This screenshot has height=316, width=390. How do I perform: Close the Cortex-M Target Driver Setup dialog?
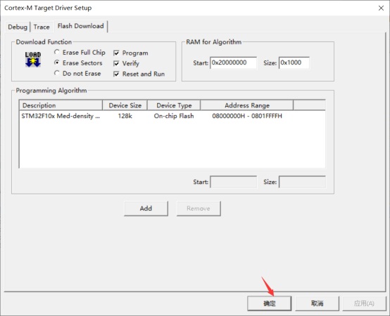(381, 8)
